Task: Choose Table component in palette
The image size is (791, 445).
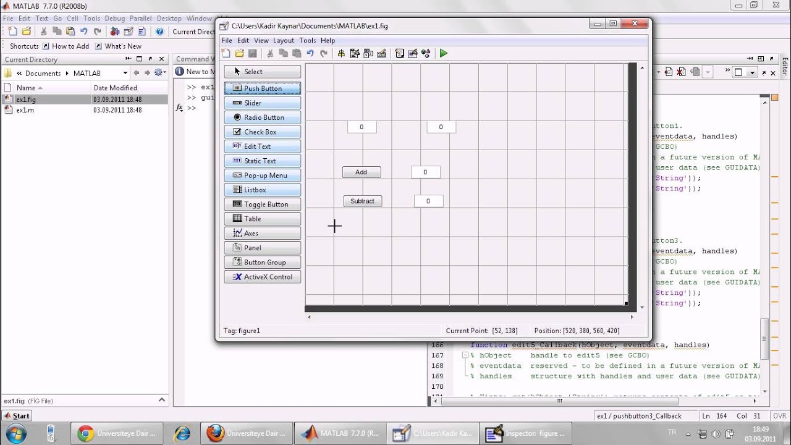Action: point(263,219)
